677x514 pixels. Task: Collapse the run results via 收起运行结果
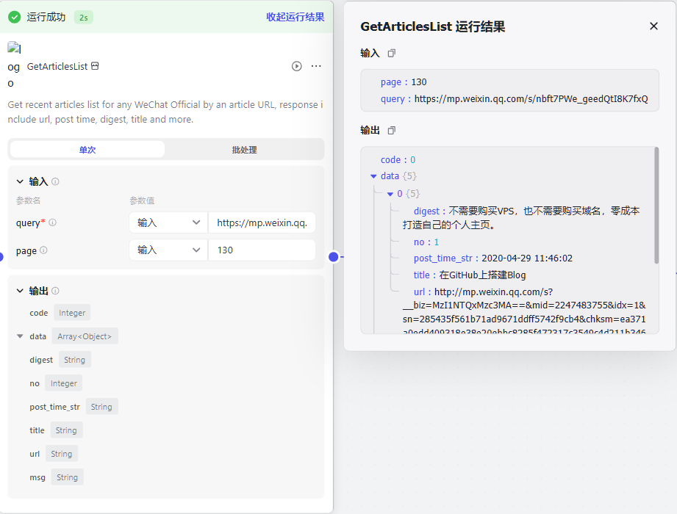(x=295, y=17)
